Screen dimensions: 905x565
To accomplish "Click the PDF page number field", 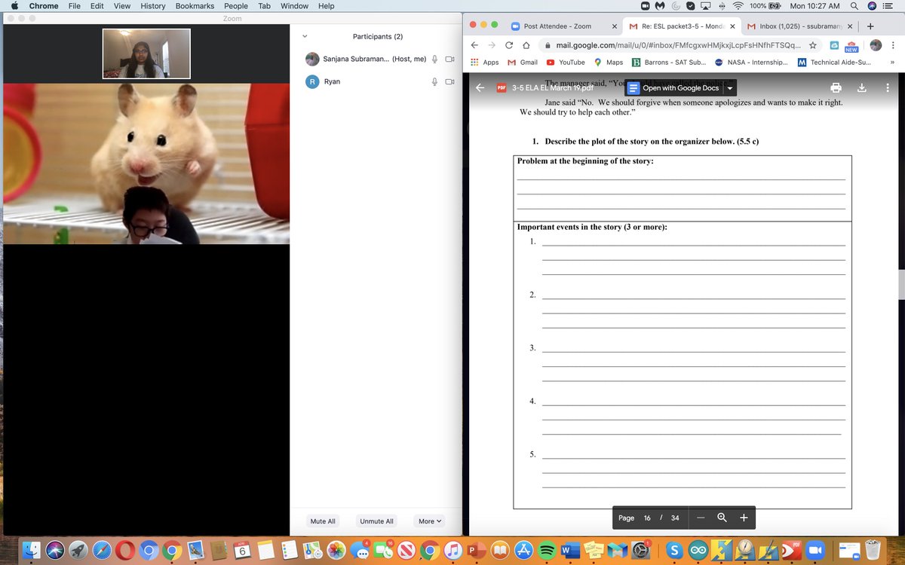I will (x=647, y=518).
